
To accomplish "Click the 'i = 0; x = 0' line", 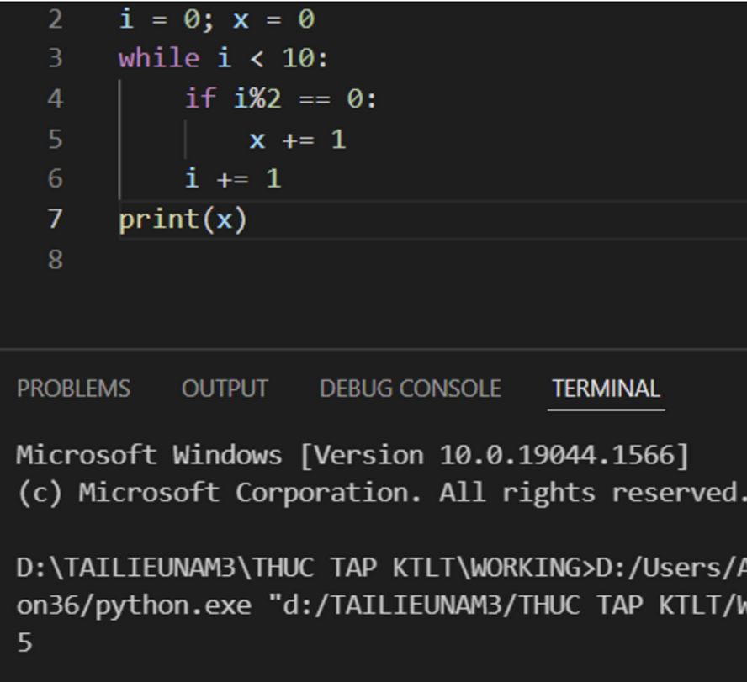I will tap(216, 19).
